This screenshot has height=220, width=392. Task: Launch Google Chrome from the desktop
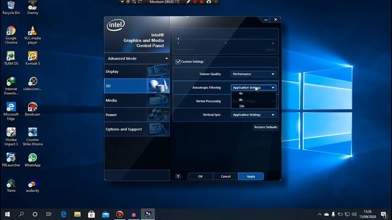pos(11,35)
